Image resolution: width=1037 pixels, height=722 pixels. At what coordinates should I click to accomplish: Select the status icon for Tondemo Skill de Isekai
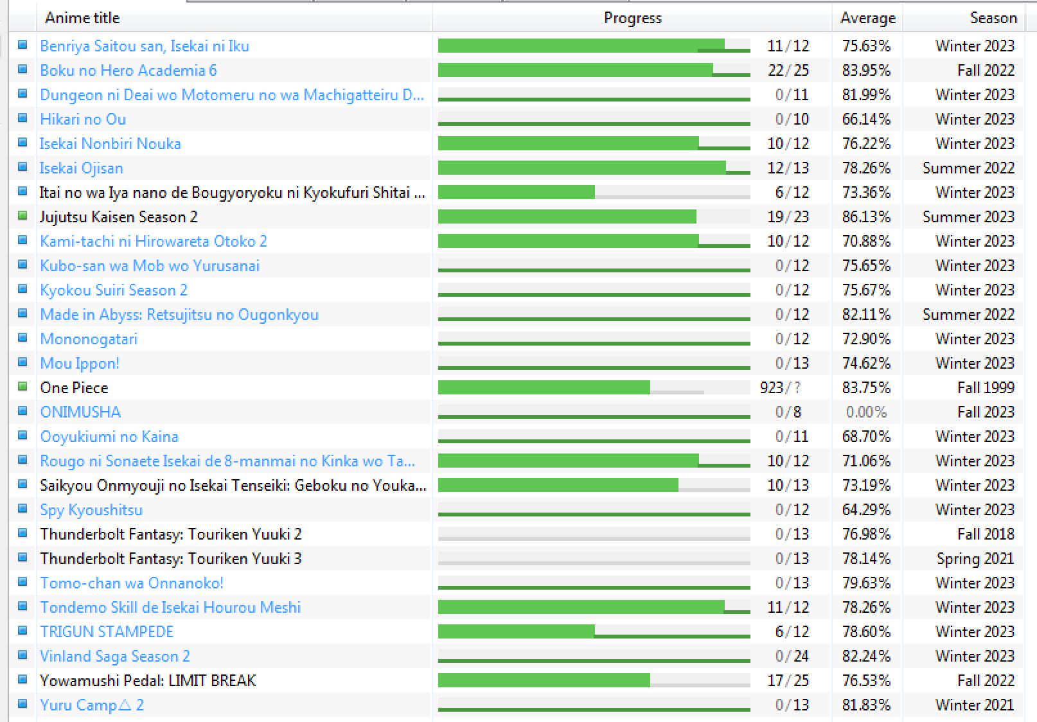point(22,606)
